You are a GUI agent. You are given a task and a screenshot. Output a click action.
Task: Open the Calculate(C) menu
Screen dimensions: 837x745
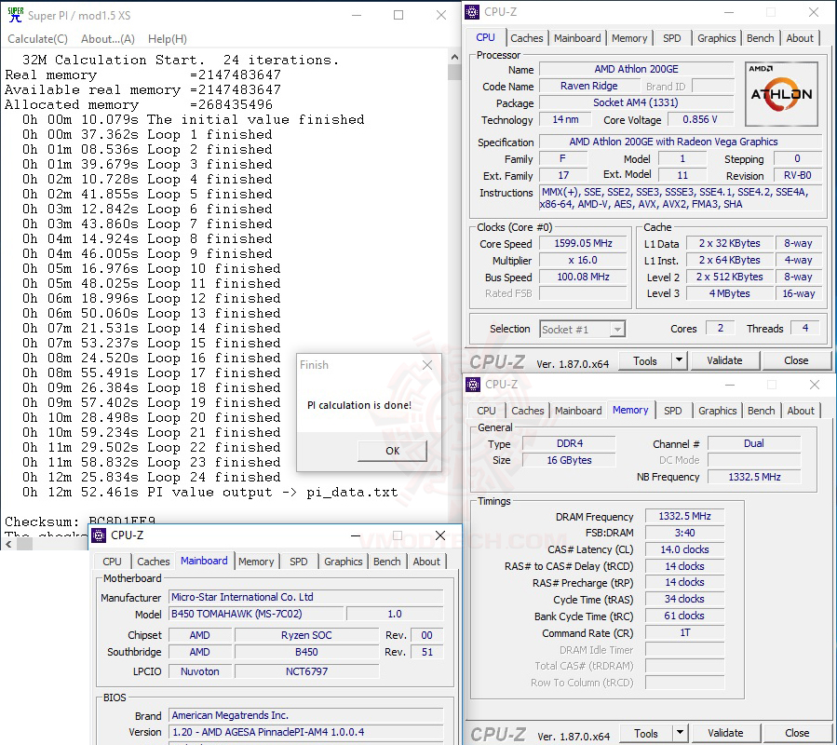[37, 39]
